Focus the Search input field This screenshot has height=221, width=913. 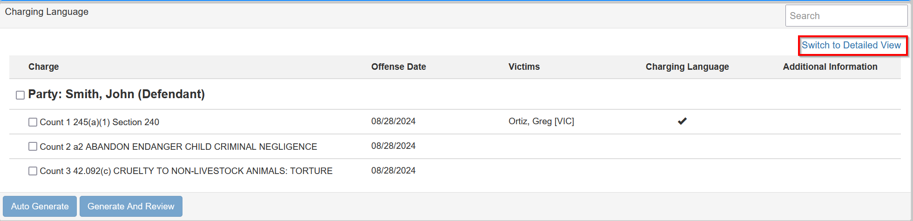pos(846,16)
